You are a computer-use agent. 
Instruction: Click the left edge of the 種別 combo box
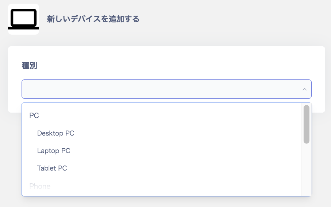(x=24, y=89)
